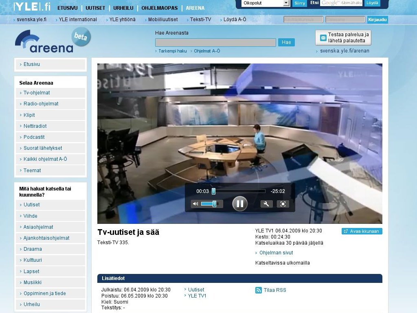Click YLE TV1 link in Lisätiedot
The image size is (417, 313).
197,296
